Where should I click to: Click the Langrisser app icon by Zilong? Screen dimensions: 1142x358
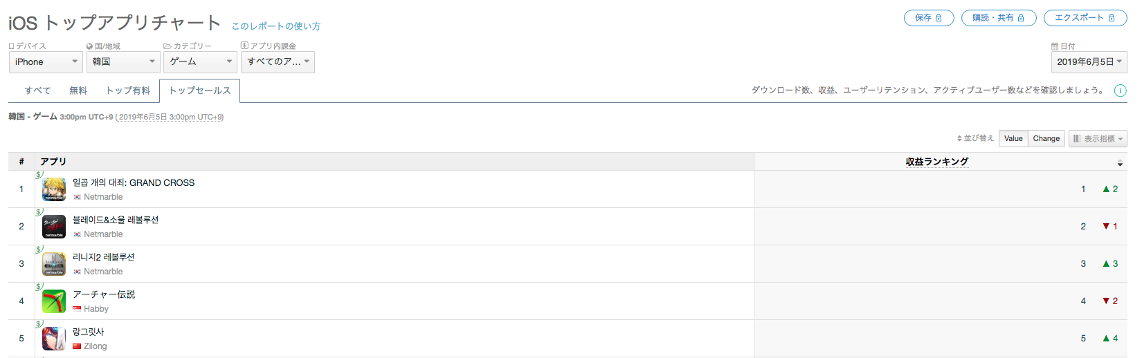[x=54, y=339]
